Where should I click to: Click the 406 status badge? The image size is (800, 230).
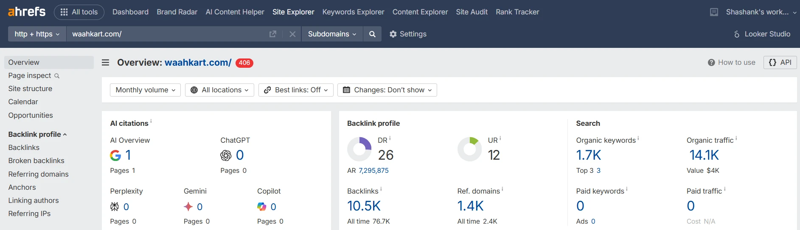point(244,63)
